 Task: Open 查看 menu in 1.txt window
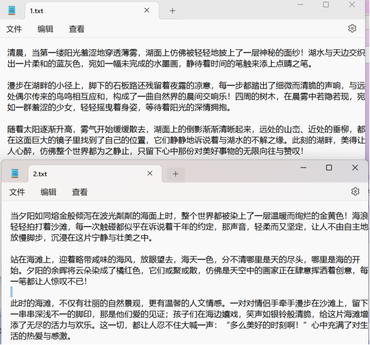point(77,29)
